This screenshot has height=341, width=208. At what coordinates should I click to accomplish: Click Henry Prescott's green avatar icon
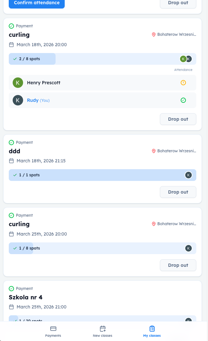click(18, 83)
